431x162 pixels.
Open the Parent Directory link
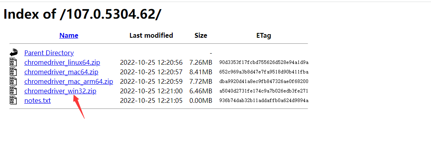(49, 53)
